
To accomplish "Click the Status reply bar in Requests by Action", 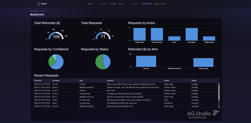I will click(x=140, y=34).
